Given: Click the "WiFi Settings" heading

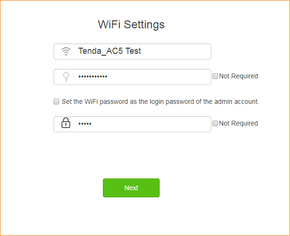Looking at the screenshot, I should [131, 25].
